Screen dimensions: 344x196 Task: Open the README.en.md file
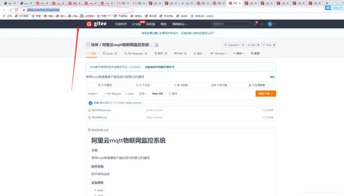[101, 110]
